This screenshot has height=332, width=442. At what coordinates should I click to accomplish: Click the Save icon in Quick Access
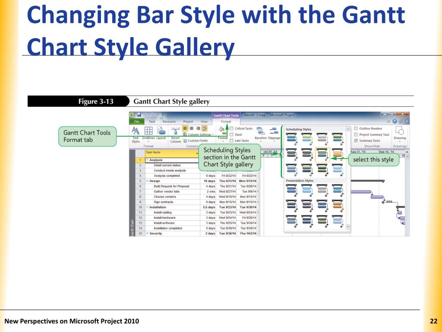tap(139, 115)
